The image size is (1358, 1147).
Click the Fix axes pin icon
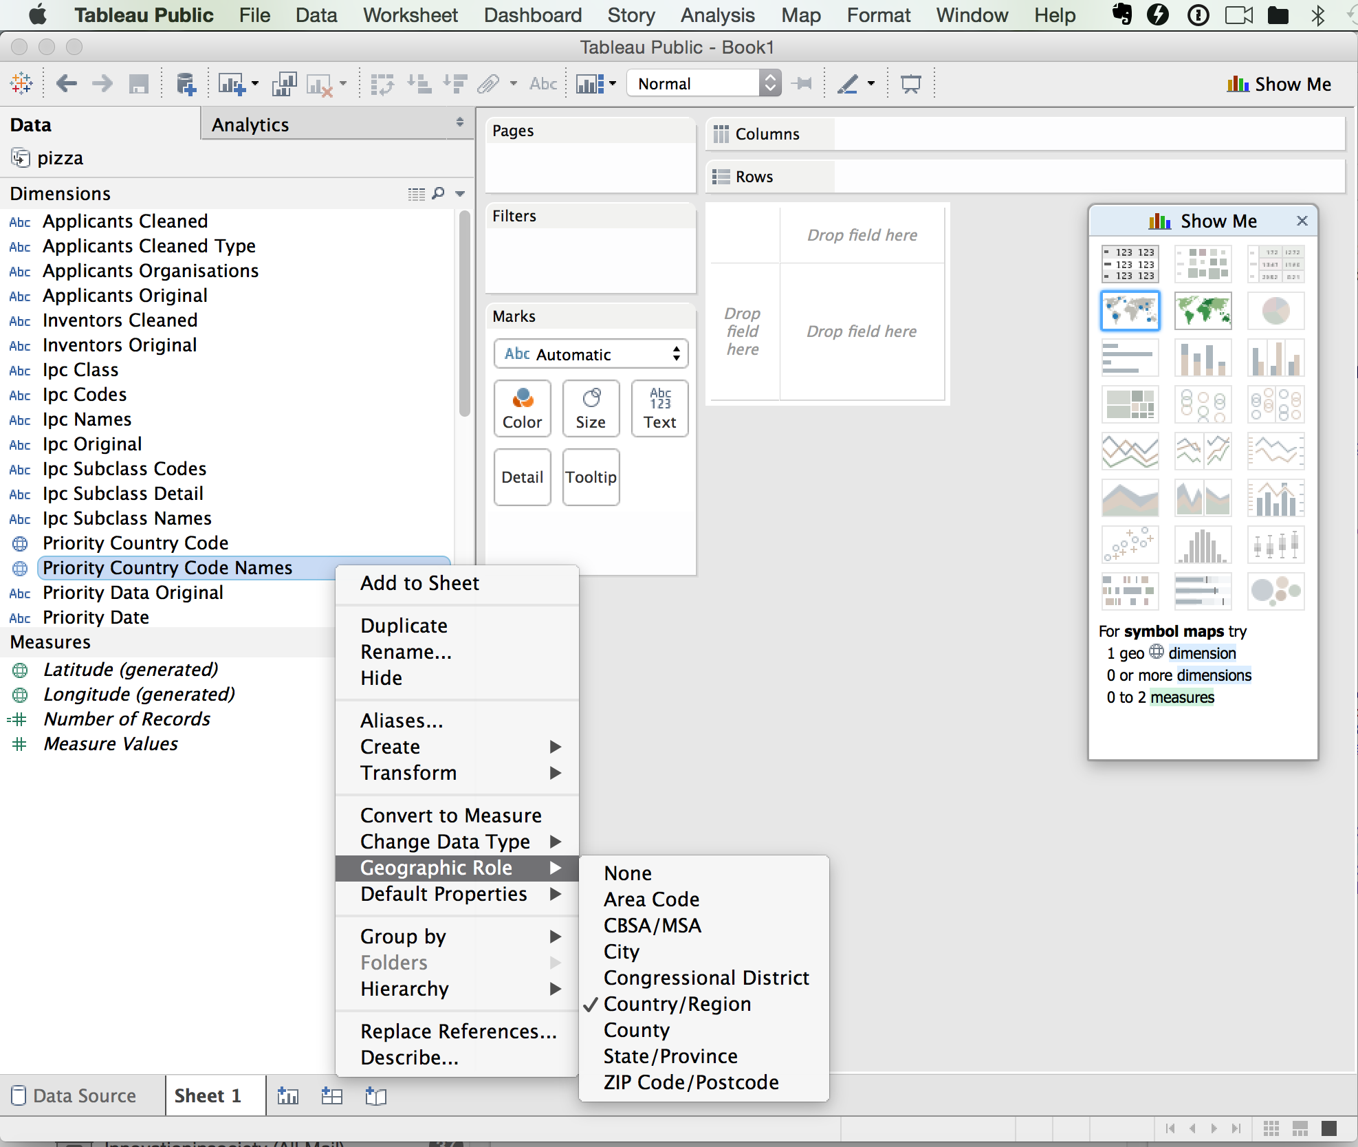[802, 84]
